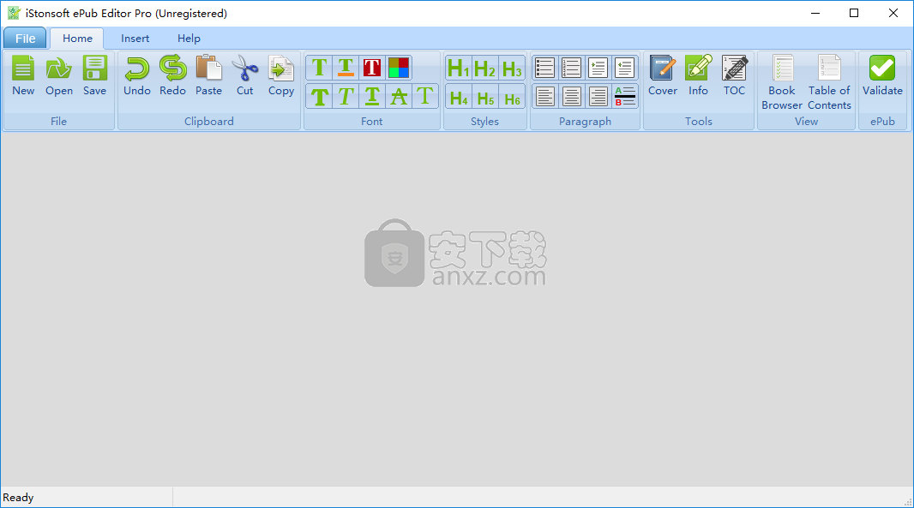Validate the ePub file
This screenshot has width=914, height=508.
click(x=882, y=75)
